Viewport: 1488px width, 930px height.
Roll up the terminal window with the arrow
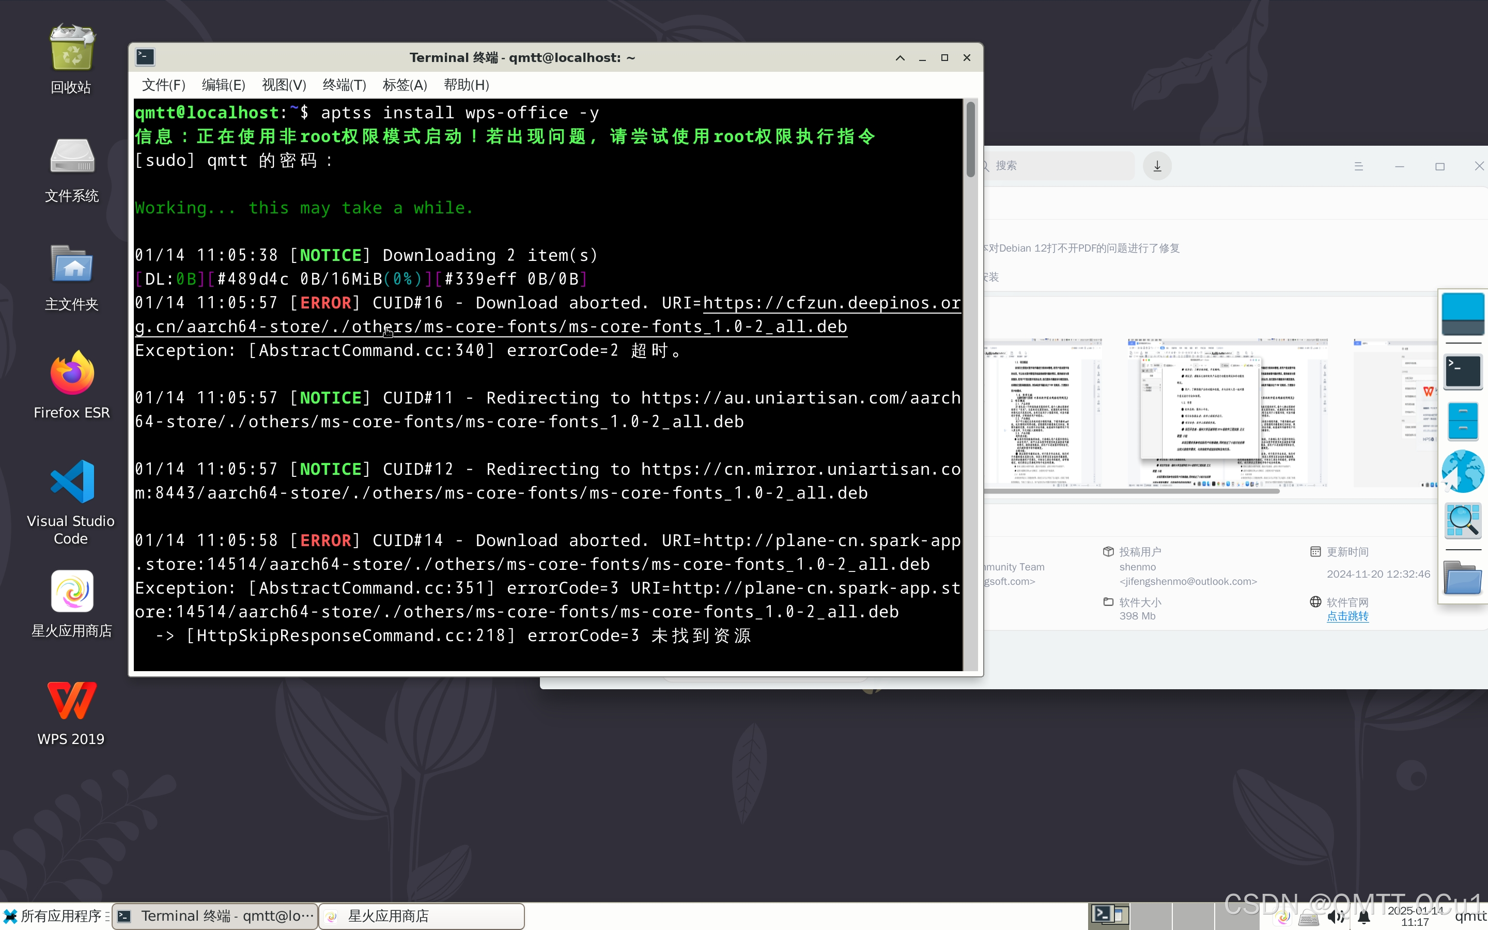coord(900,58)
